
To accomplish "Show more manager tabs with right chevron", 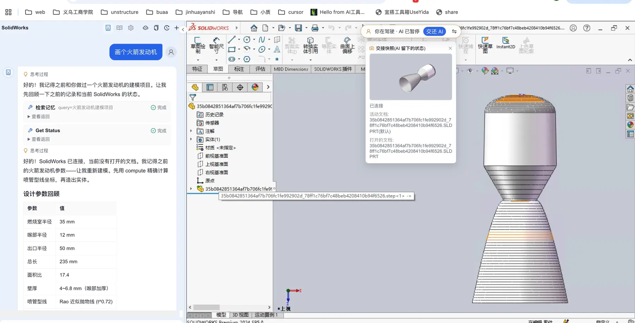I will point(268,87).
